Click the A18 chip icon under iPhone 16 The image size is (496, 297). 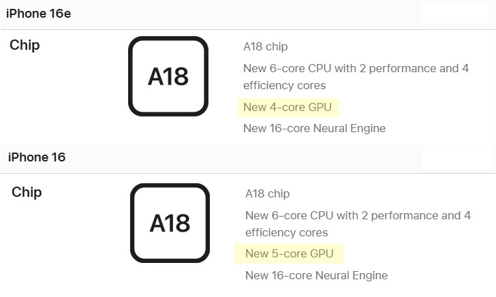170,223
